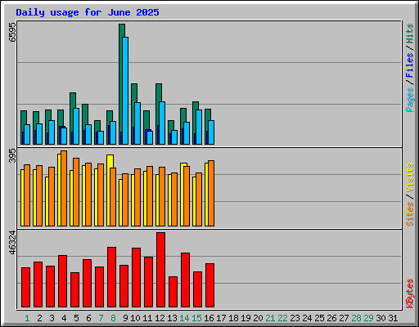Click the red KBytes bar for day 8

111,277
